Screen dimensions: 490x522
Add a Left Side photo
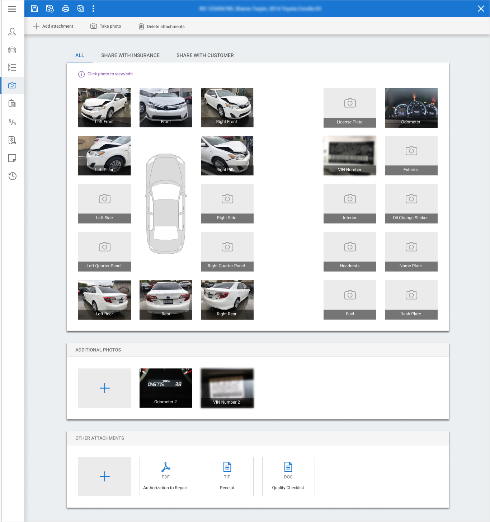(x=104, y=204)
